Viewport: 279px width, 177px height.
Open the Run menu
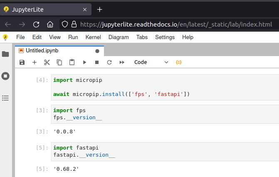[x=73, y=37]
